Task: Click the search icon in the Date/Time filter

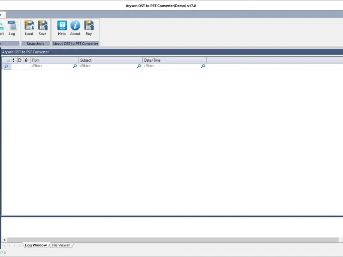Action: [x=203, y=66]
